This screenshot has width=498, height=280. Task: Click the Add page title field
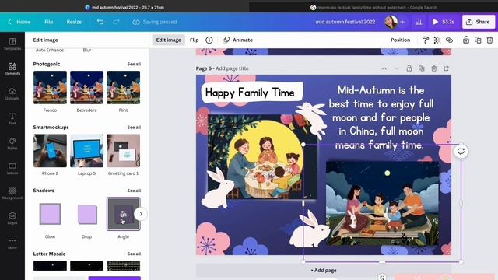point(232,68)
